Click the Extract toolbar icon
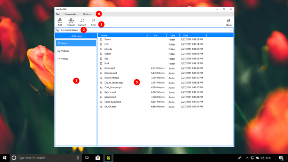Screen dimensions: 288x162 click(x=71, y=21)
